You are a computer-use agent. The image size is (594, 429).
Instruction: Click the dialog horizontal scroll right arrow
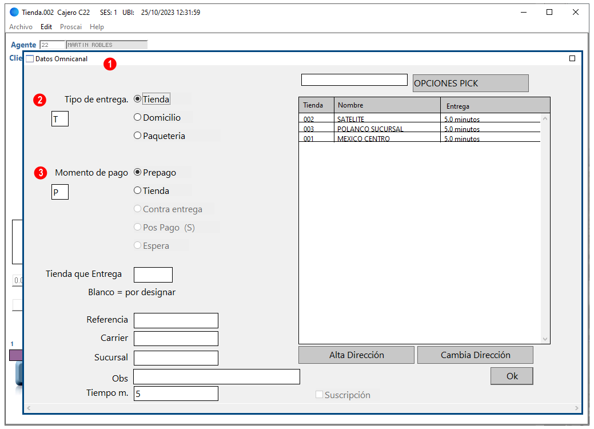577,408
